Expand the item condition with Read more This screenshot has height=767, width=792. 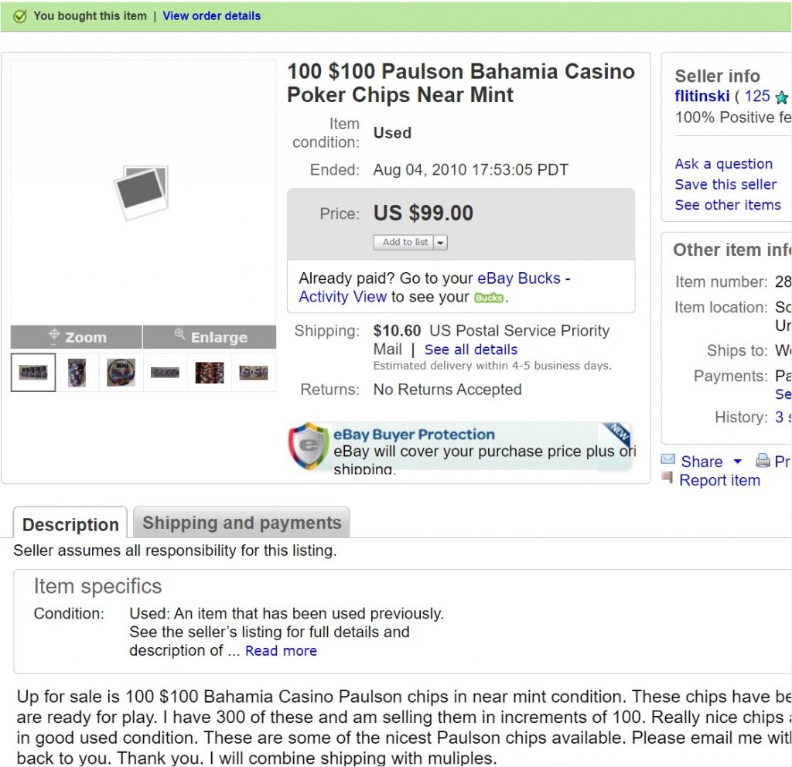(281, 651)
